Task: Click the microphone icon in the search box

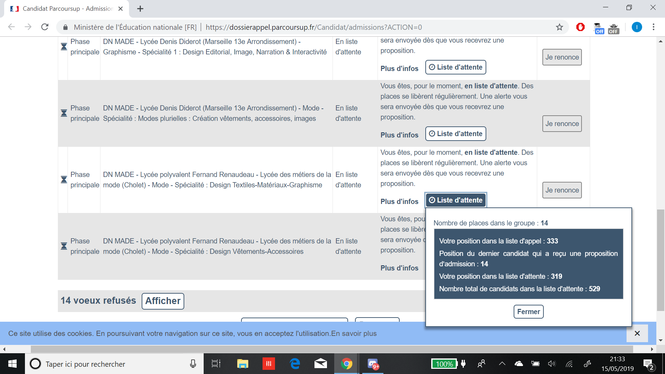Action: 193,364
